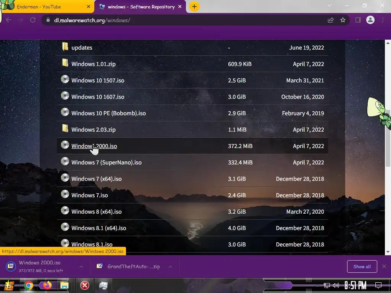Click the scrollbar down arrow

(x=388, y=252)
